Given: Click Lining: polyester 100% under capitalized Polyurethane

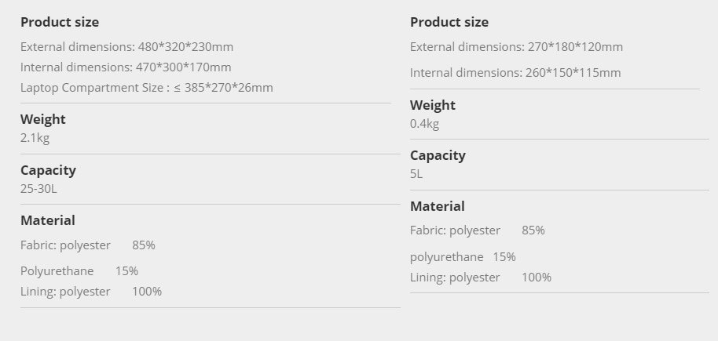Looking at the screenshot, I should pyautogui.click(x=91, y=292).
